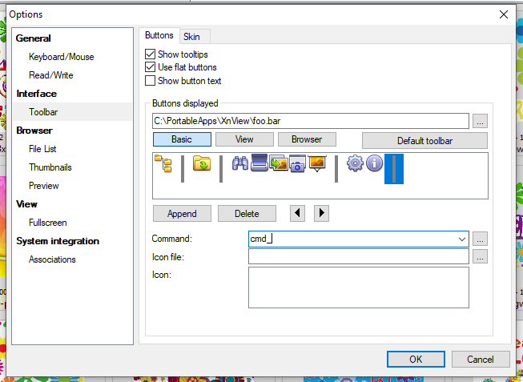Click the Append button
Viewport: 523px width, 382px height.
(182, 214)
